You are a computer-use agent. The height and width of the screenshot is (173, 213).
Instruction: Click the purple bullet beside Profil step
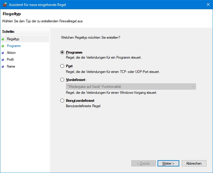[3, 60]
